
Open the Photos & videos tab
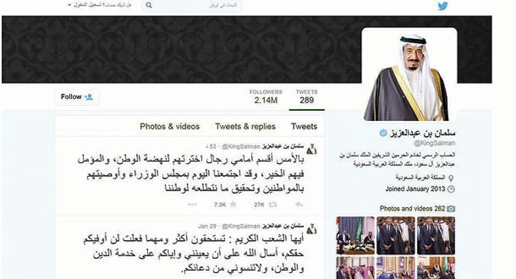pyautogui.click(x=170, y=126)
